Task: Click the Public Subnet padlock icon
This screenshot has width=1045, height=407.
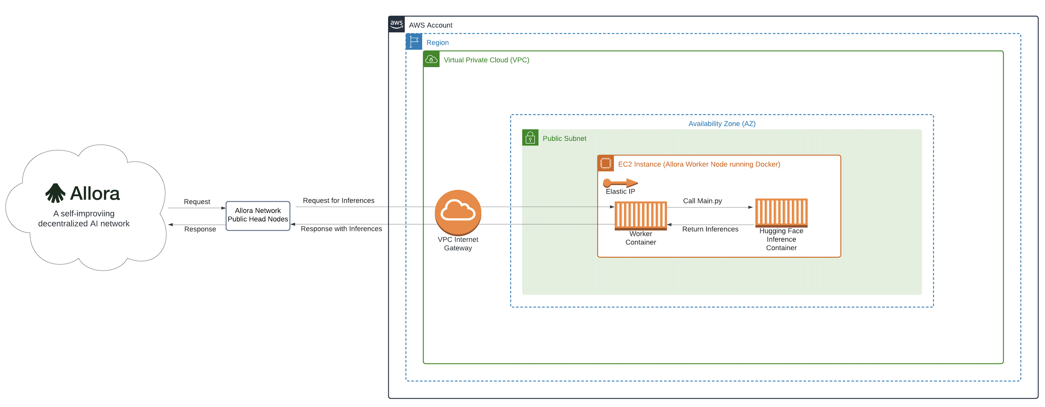Action: (x=530, y=138)
